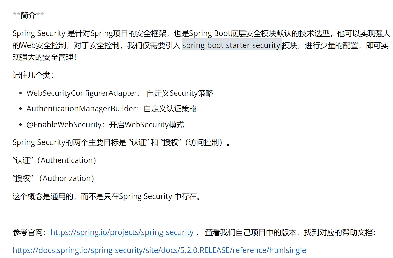Open the docs.spring.io 5.2.0.RELEASE reference link
Viewport: 393px width, 258px height.
tap(159, 250)
